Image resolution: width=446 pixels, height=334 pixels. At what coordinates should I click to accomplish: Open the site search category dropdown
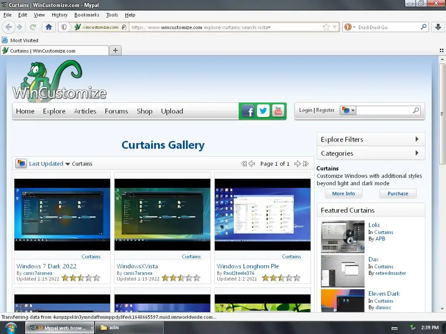pyautogui.click(x=348, y=110)
